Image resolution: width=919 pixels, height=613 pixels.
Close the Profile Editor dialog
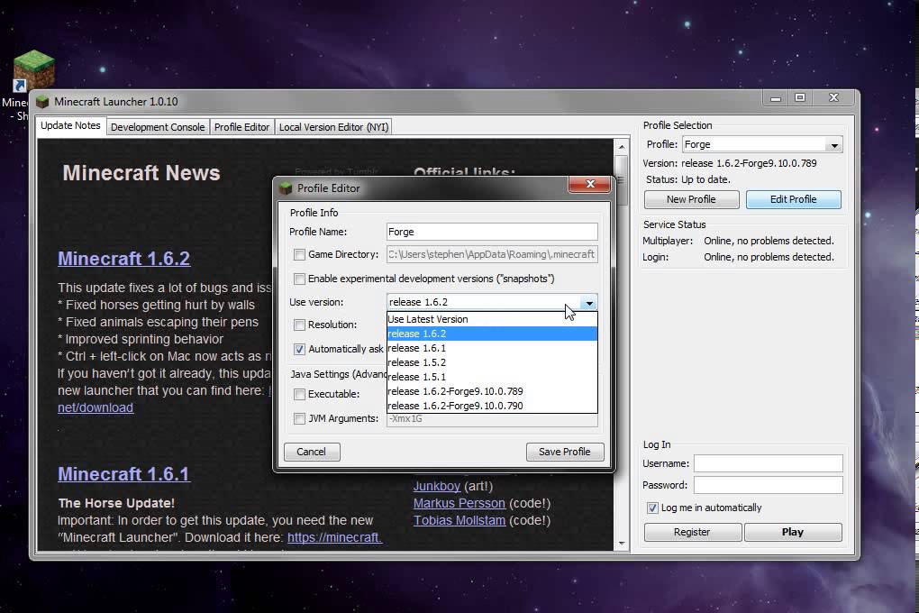coord(589,184)
